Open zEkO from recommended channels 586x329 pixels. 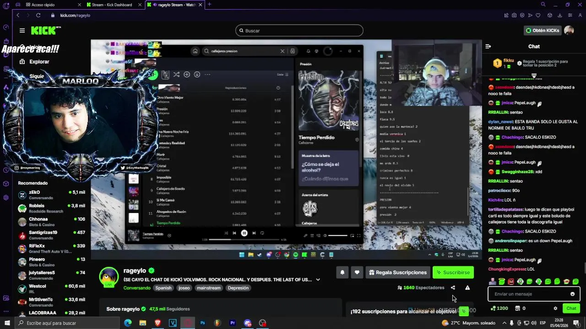coord(51,195)
